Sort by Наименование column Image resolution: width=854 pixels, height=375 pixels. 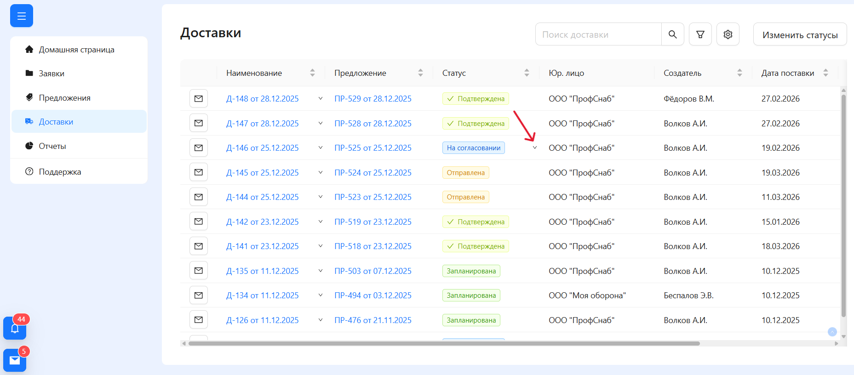click(312, 73)
